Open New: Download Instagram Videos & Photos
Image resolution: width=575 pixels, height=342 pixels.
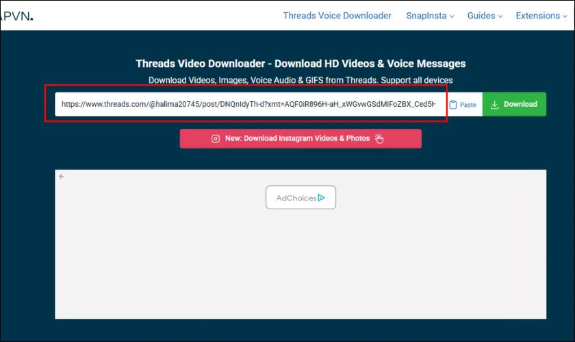point(301,139)
